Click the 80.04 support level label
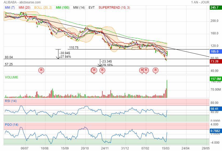Viewport: 222px width, 151px height. point(9,57)
